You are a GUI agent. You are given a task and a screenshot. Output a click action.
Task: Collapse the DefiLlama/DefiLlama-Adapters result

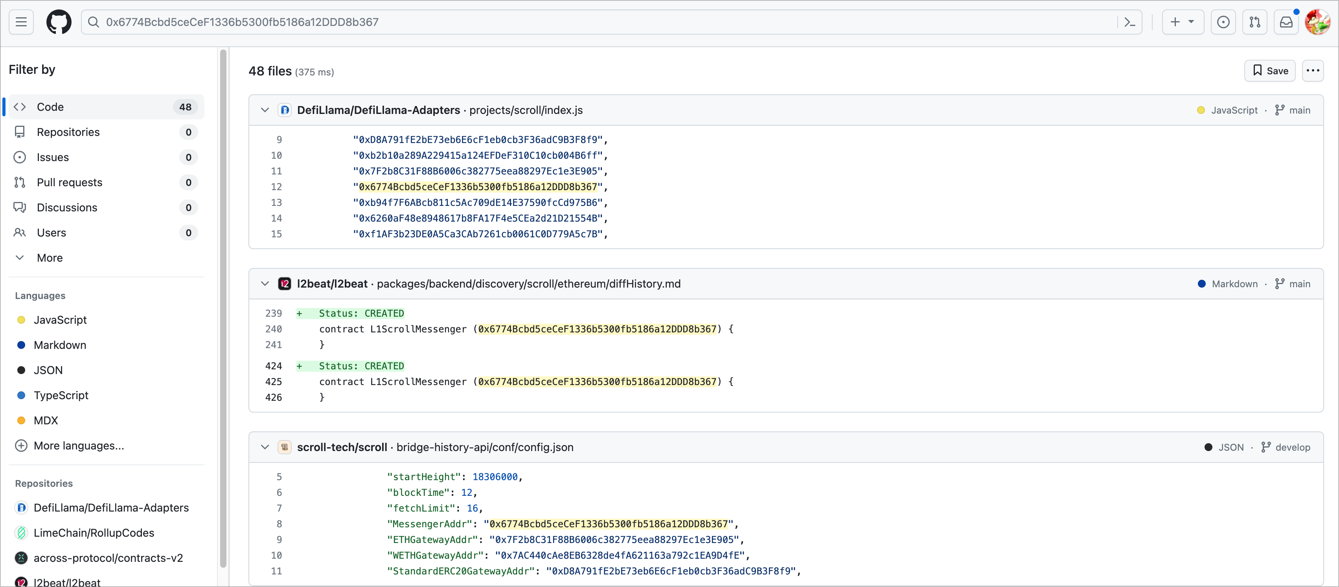point(265,110)
